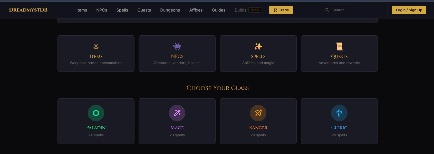Select the blue Cleric cross icon
The image size is (434, 154).
coord(339,113)
